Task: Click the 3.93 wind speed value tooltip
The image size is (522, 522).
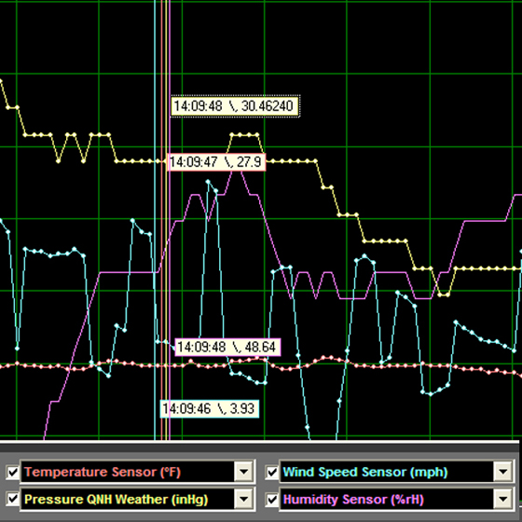Action: (210, 408)
